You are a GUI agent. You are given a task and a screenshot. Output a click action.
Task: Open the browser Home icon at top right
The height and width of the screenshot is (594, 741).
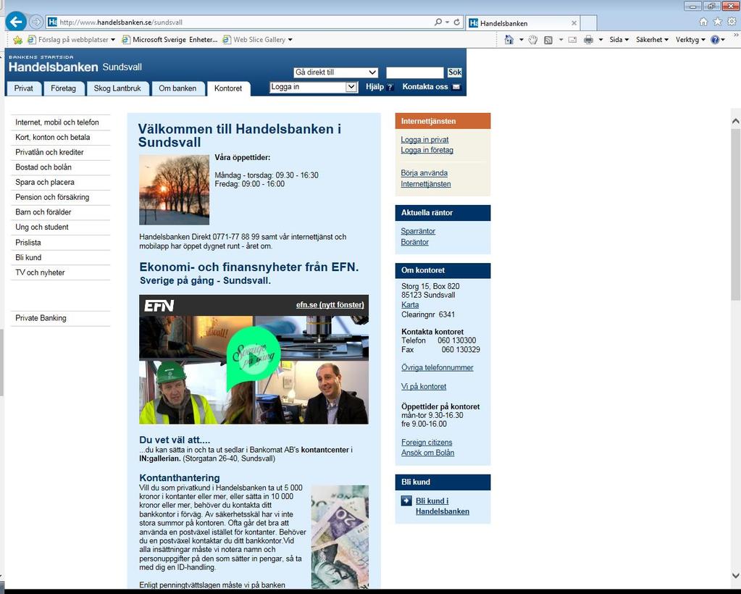703,22
